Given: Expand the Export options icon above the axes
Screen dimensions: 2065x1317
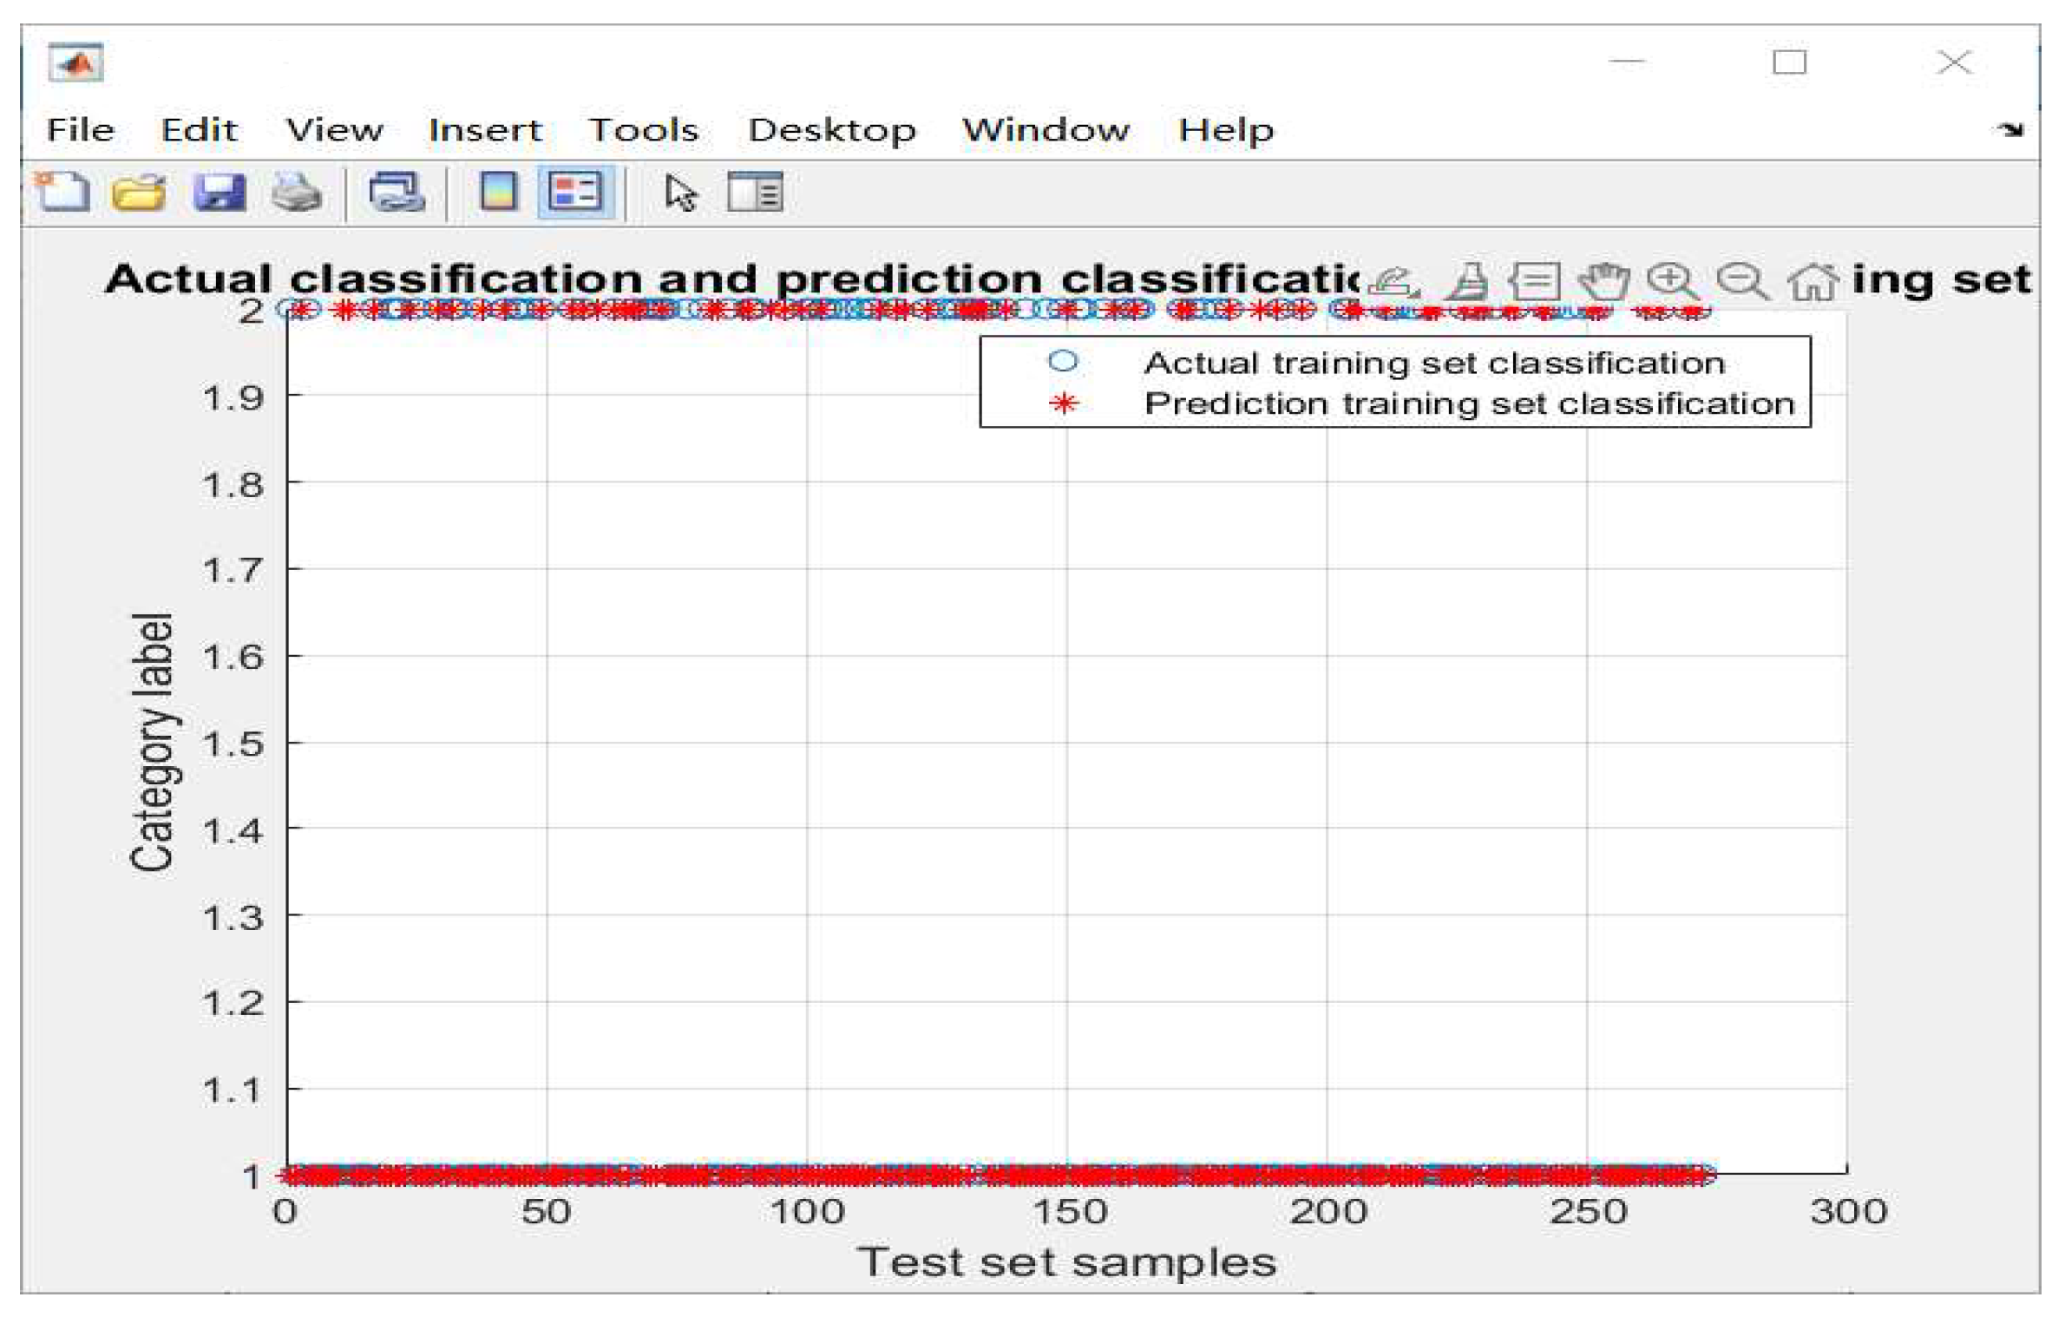Looking at the screenshot, I should pyautogui.click(x=1393, y=282).
